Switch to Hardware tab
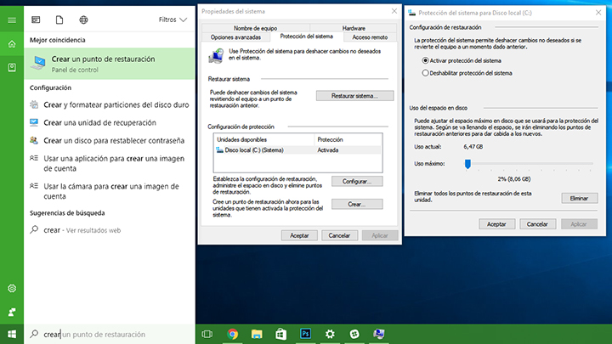The width and height of the screenshot is (612, 344). (354, 28)
